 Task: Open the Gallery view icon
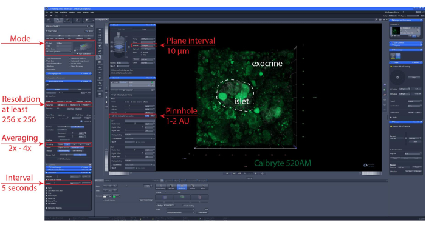[x=100, y=41]
